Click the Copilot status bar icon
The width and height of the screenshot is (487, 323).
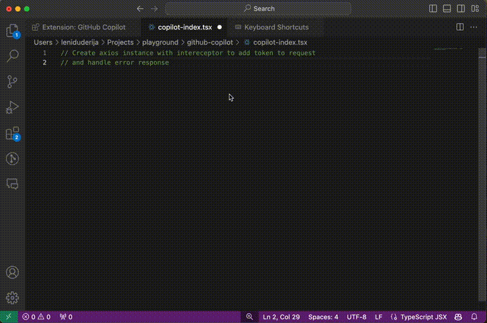point(458,317)
